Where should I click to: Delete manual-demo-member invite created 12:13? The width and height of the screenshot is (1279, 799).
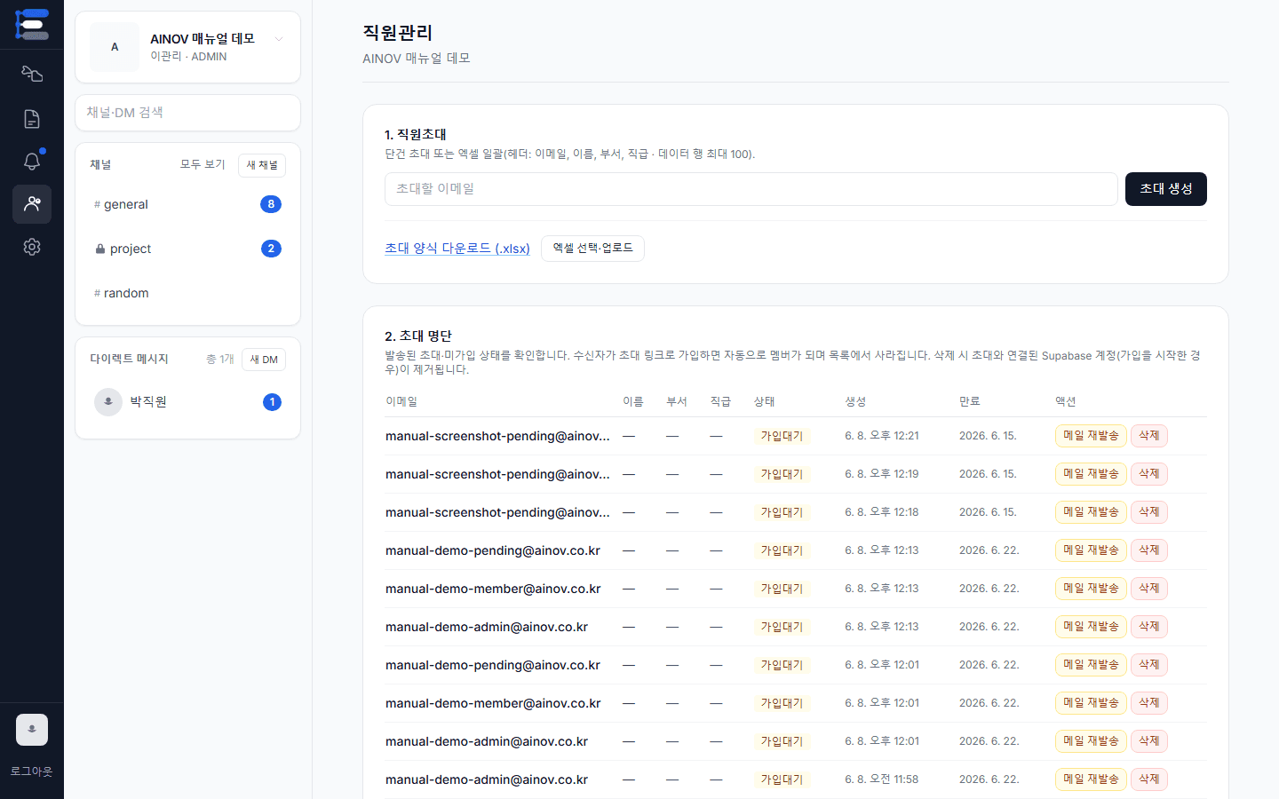(1149, 589)
